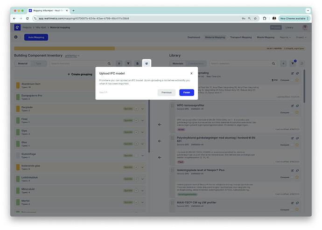This screenshot has height=230, width=322.
Task: Duplicate the Polyvinylklorid gulvbelægninger material
Action: [x=297, y=138]
